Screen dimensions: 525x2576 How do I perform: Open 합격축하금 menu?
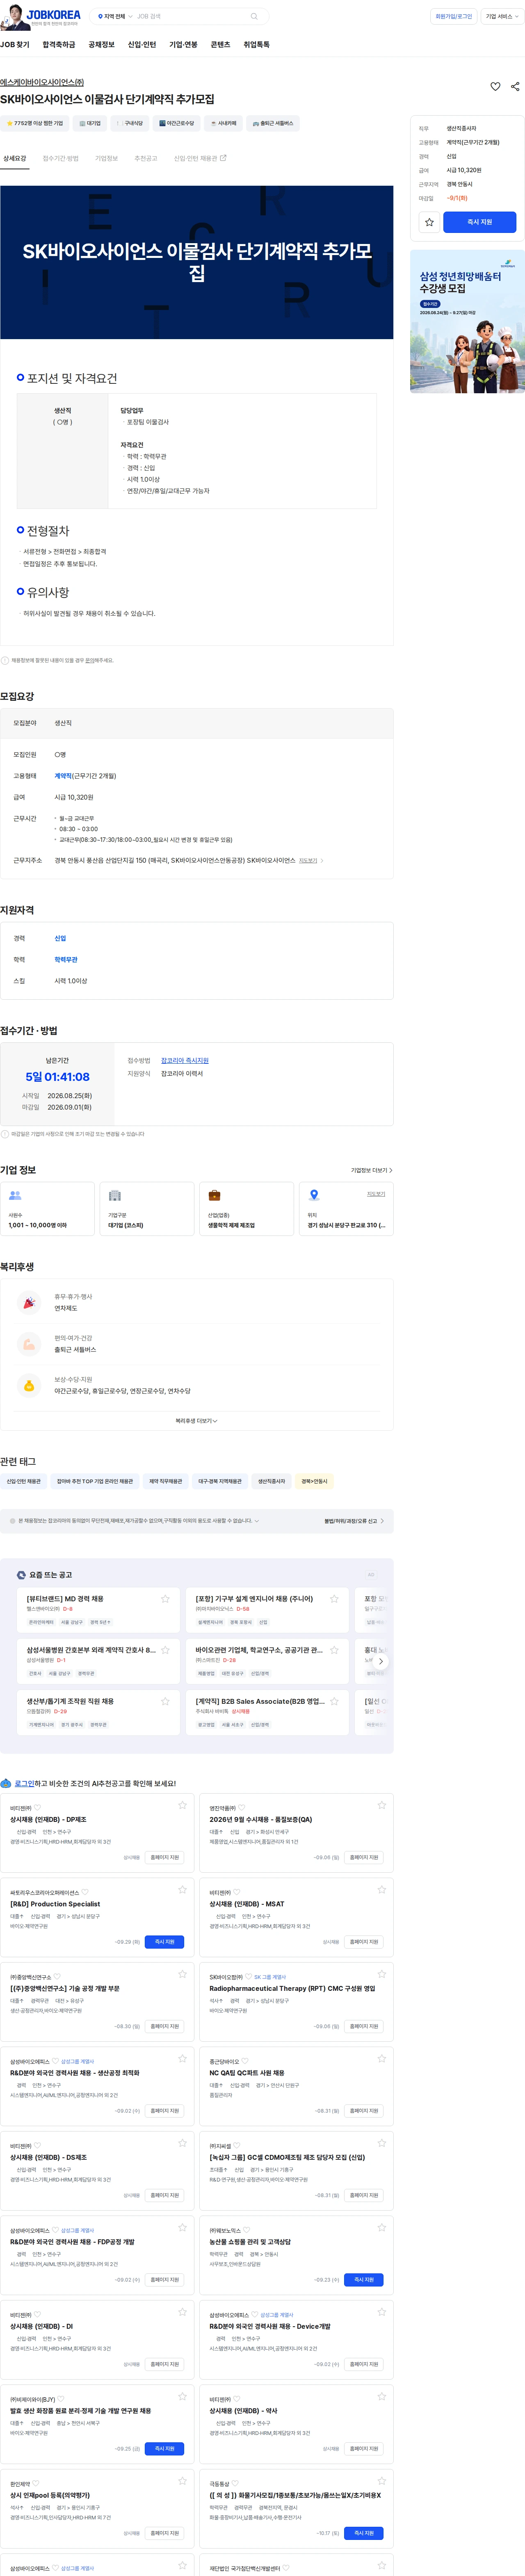pyautogui.click(x=59, y=45)
